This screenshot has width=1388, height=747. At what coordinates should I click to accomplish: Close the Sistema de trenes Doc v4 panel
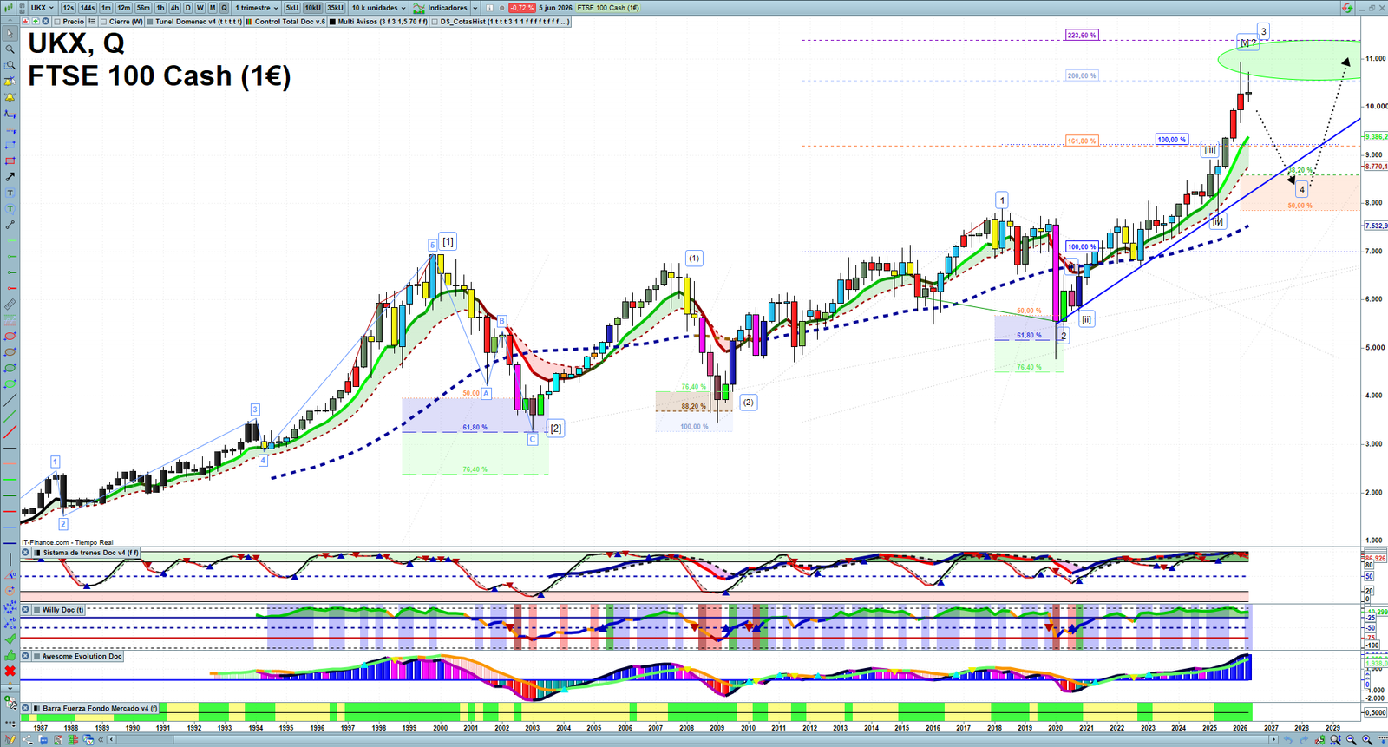click(25, 553)
